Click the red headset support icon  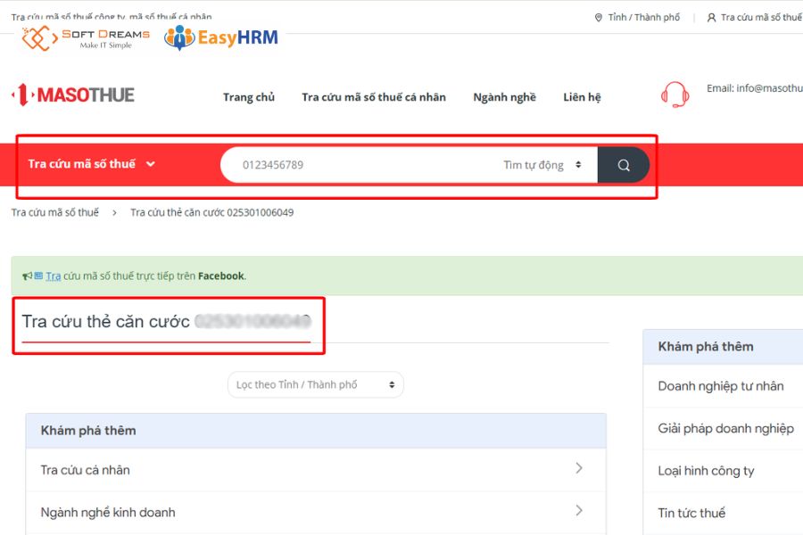(x=675, y=95)
